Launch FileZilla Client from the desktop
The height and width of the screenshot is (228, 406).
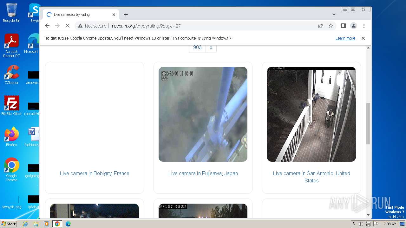(11, 106)
